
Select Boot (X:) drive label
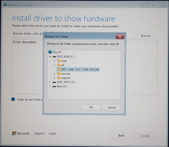point(62,87)
